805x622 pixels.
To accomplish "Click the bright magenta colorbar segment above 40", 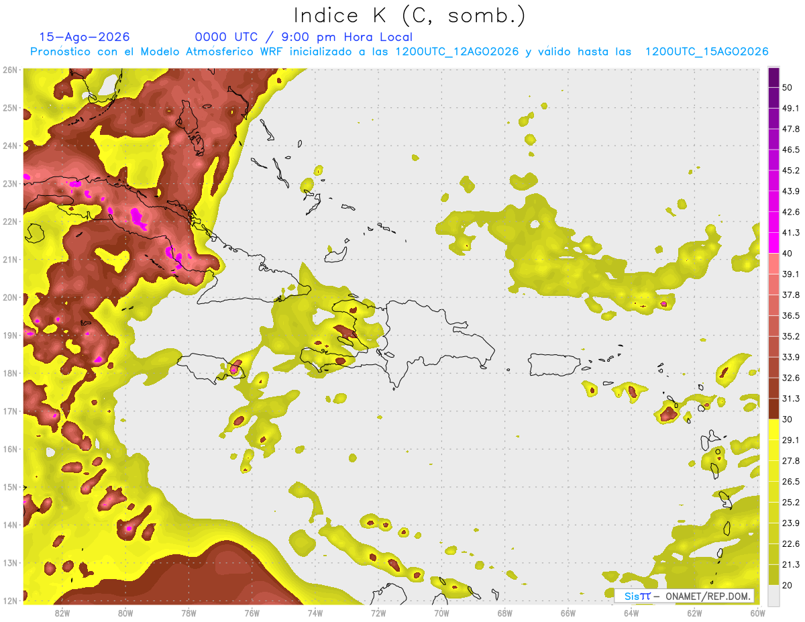I will (774, 242).
